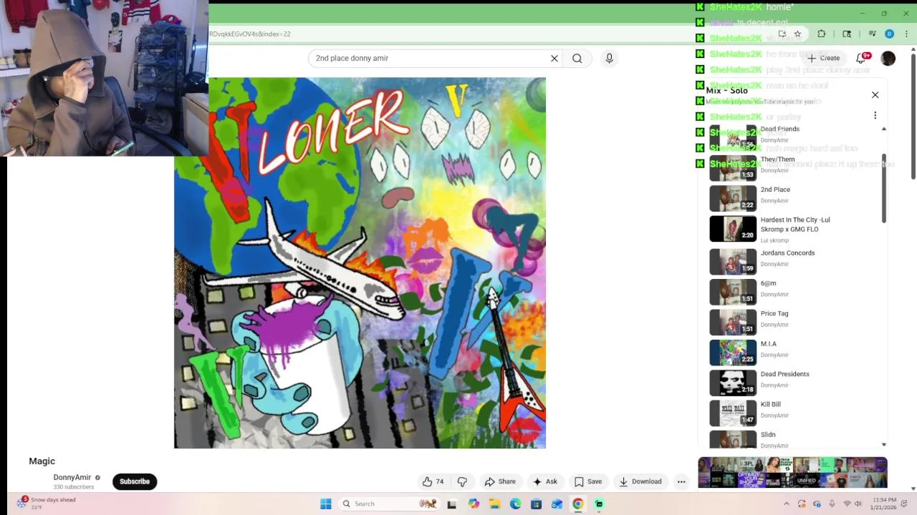
Task: Click the ad banner below playlist
Action: tap(792, 472)
